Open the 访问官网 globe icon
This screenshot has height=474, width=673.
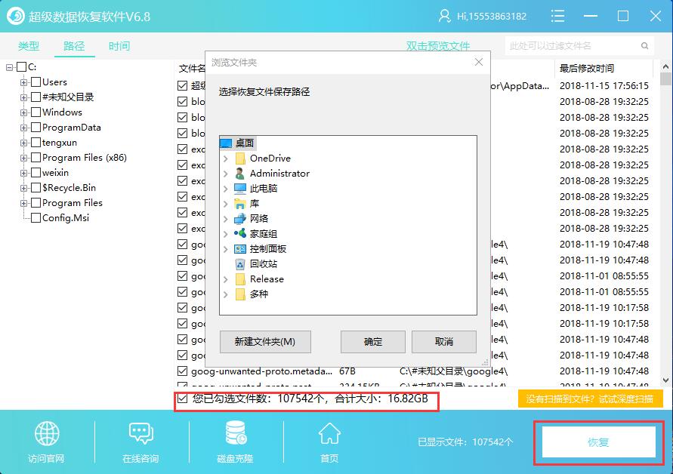click(47, 433)
